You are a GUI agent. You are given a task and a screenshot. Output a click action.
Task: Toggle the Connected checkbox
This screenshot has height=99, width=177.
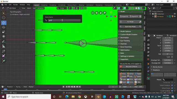click(172, 82)
